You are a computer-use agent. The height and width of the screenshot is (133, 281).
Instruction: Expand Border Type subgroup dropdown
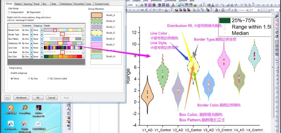(x=42, y=34)
